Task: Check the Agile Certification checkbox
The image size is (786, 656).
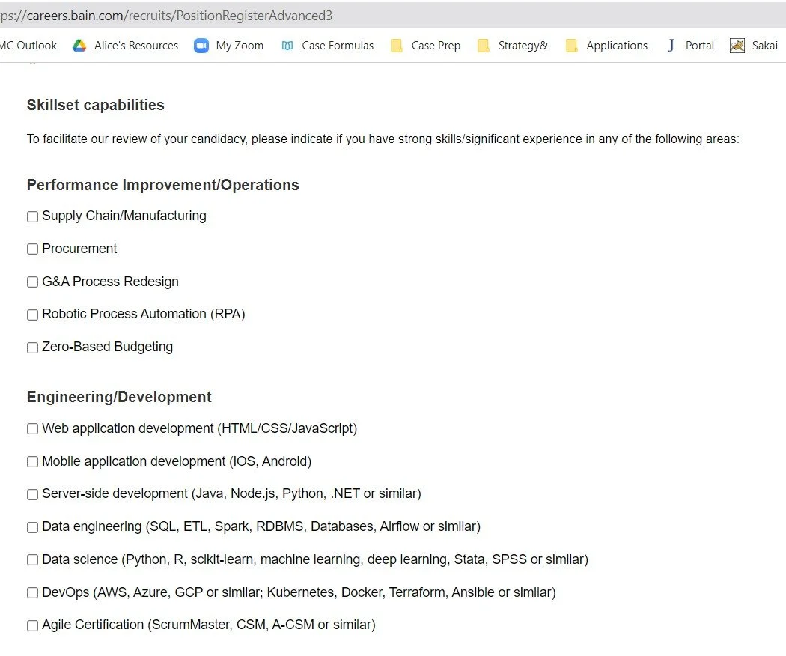Action: [33, 625]
